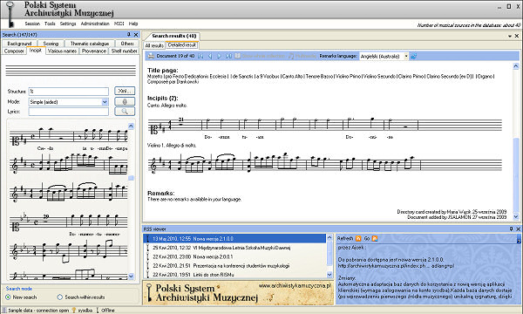Click the Xml... button
523x314 pixels.
(x=125, y=91)
